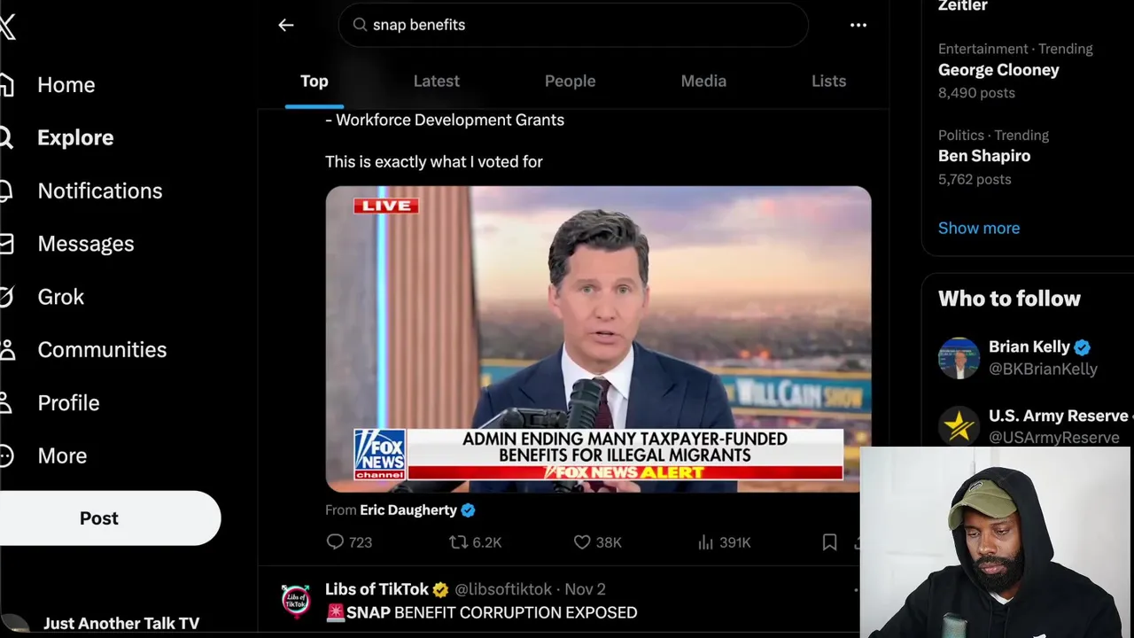Like the post with 38K likes

coord(597,542)
